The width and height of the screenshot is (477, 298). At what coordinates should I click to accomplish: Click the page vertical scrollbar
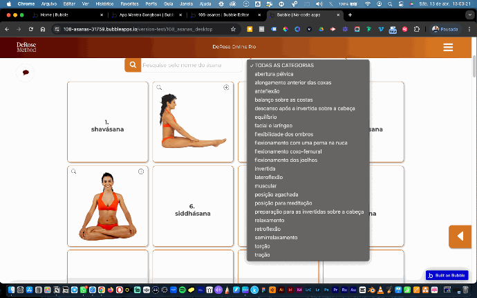(x=474, y=66)
